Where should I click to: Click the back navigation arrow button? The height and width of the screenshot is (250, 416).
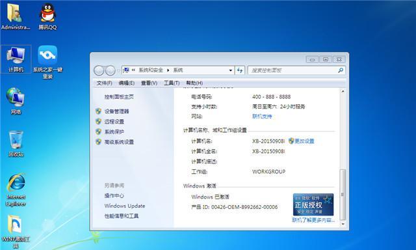click(x=99, y=70)
